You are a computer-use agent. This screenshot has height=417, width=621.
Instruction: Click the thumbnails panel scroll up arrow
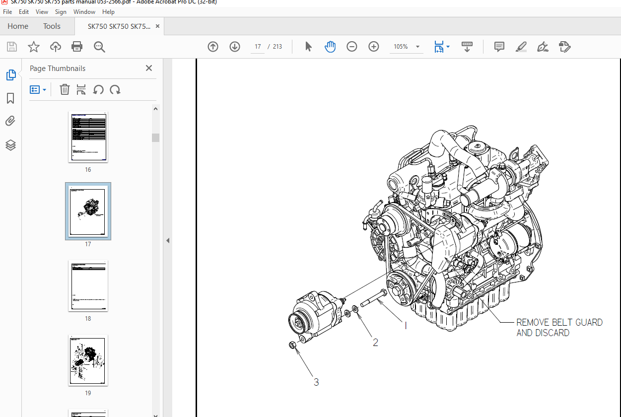(x=155, y=109)
